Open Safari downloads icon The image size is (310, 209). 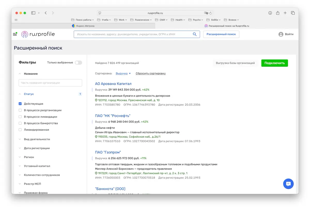tap(270, 13)
